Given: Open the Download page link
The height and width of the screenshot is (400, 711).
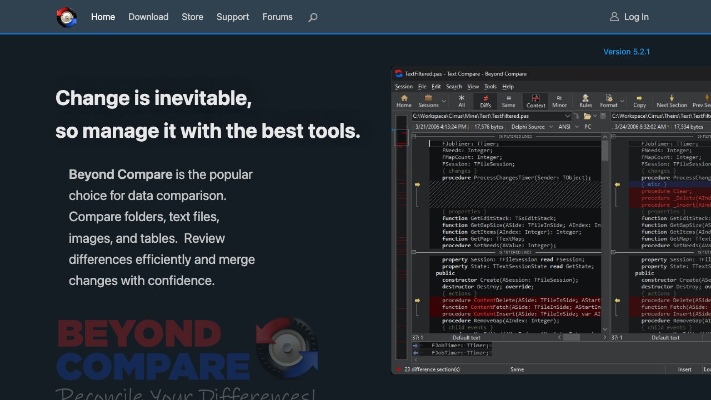Looking at the screenshot, I should [148, 17].
